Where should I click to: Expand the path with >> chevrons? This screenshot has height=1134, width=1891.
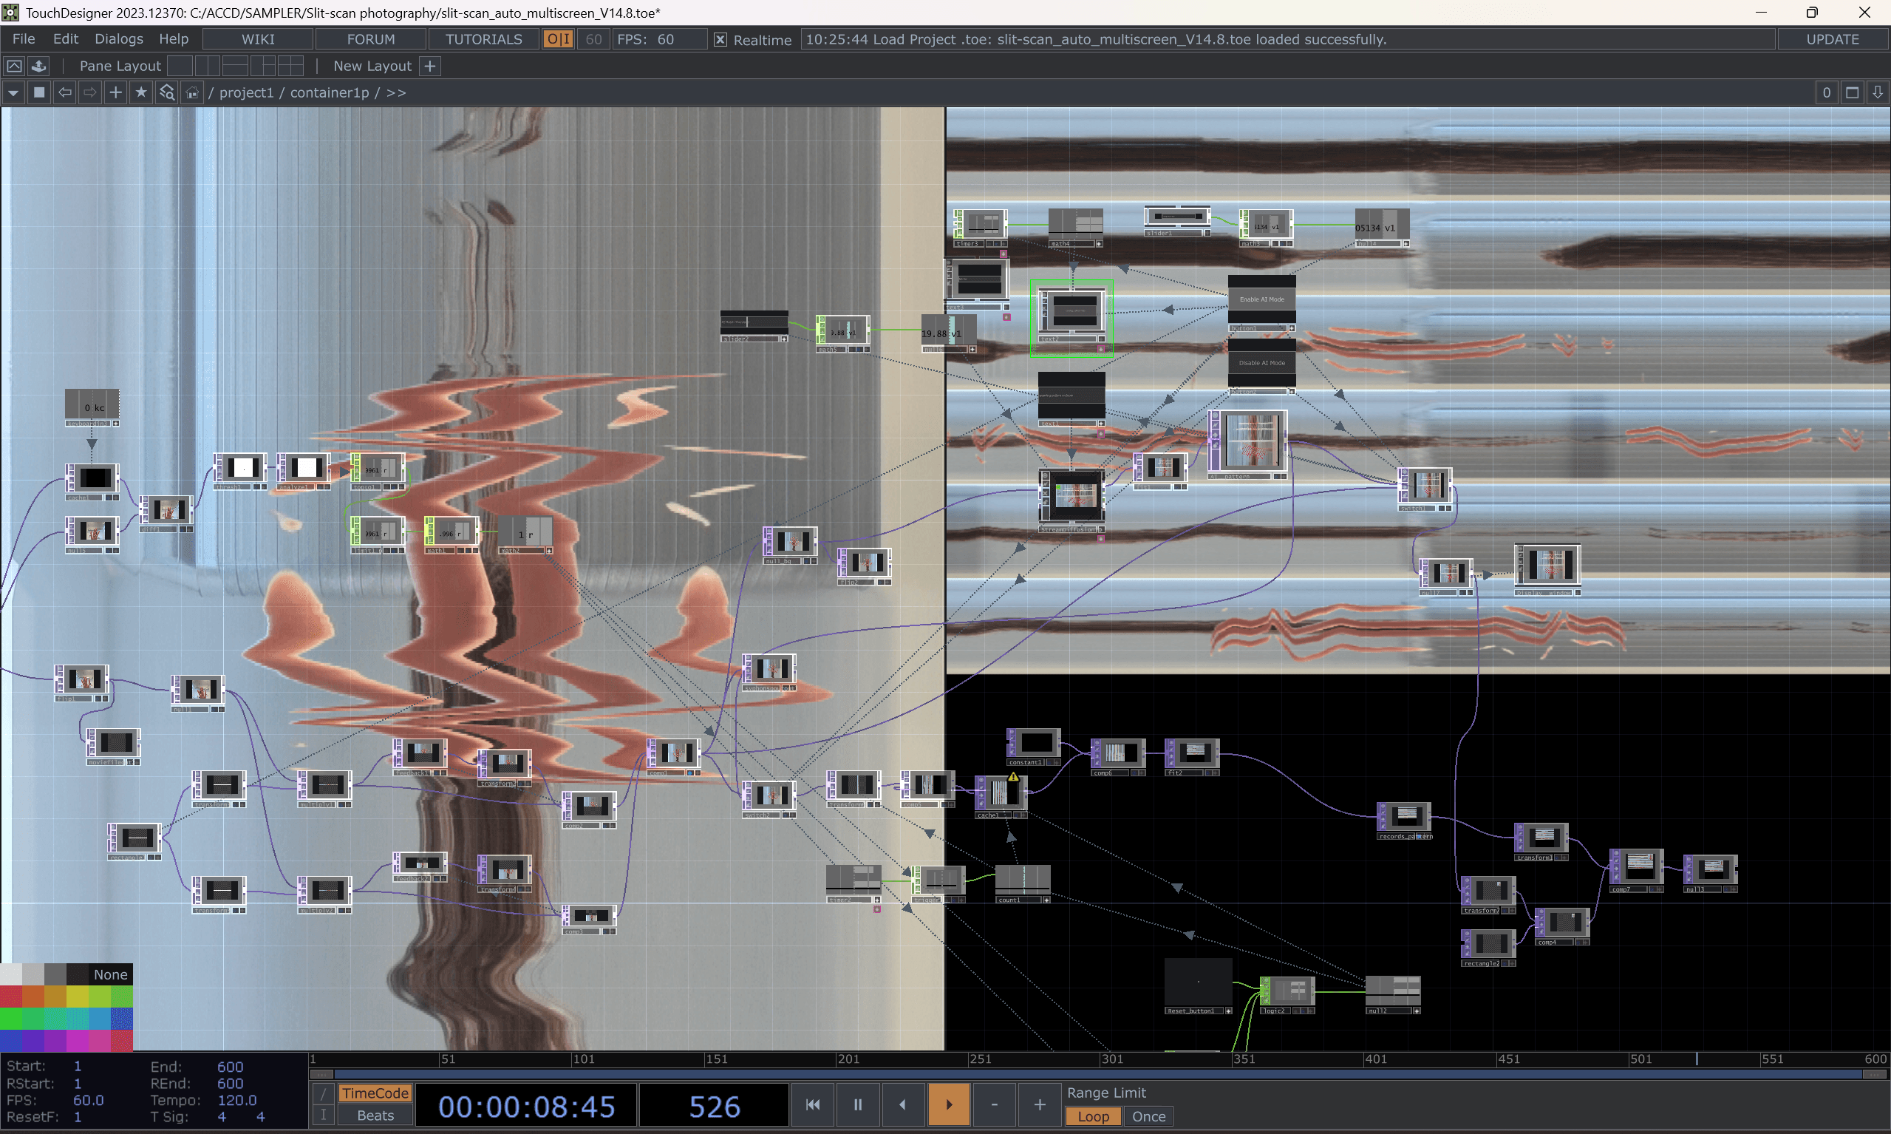pyautogui.click(x=395, y=92)
